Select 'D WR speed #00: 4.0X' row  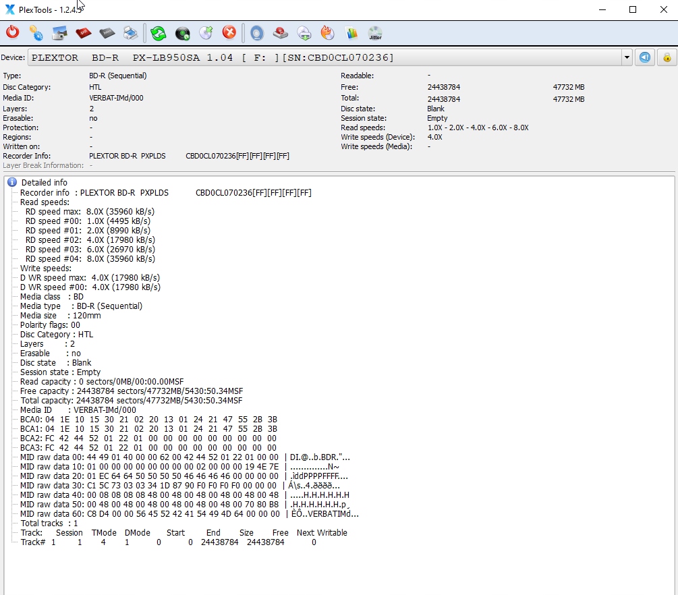point(90,287)
